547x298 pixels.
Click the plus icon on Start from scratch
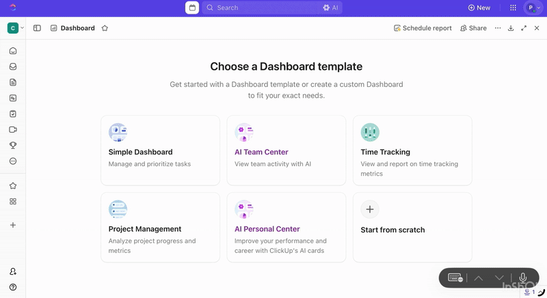tap(370, 209)
